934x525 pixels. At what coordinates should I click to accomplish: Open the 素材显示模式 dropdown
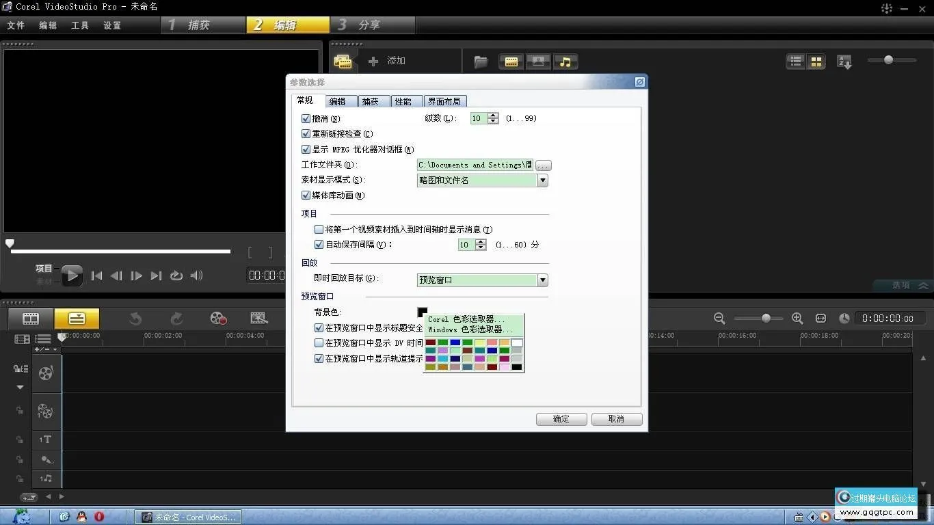(x=542, y=180)
